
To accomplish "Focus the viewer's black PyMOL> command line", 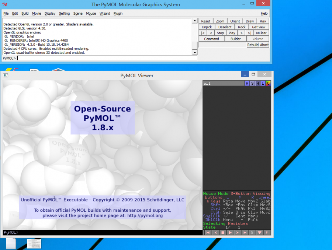I will 103,232.
